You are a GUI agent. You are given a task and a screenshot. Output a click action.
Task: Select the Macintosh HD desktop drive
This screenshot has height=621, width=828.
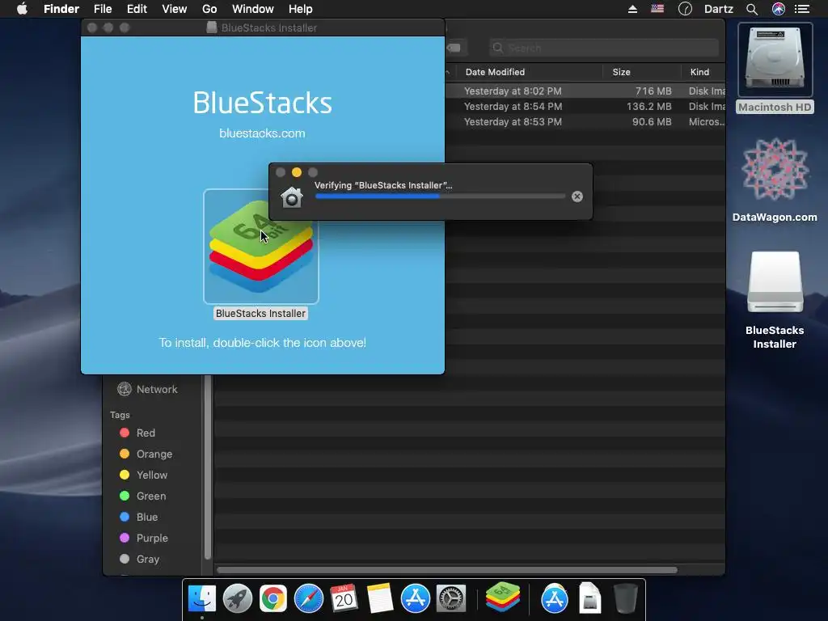click(x=775, y=68)
